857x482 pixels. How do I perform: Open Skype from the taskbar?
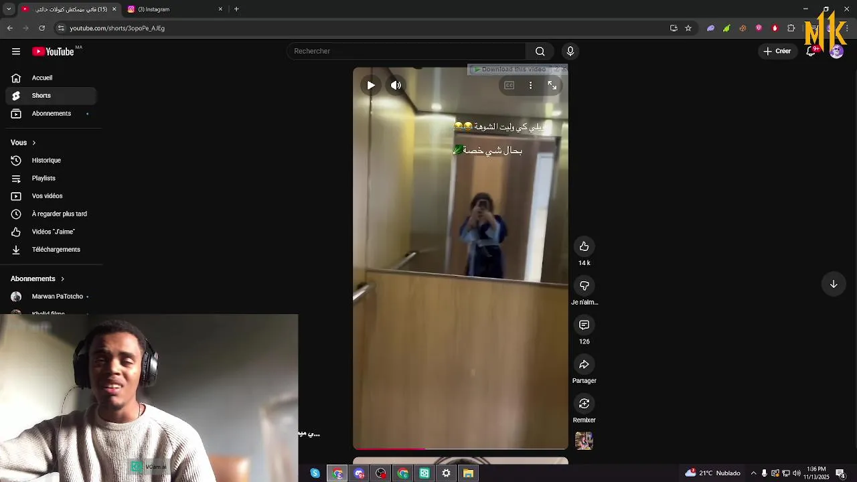[x=315, y=473]
